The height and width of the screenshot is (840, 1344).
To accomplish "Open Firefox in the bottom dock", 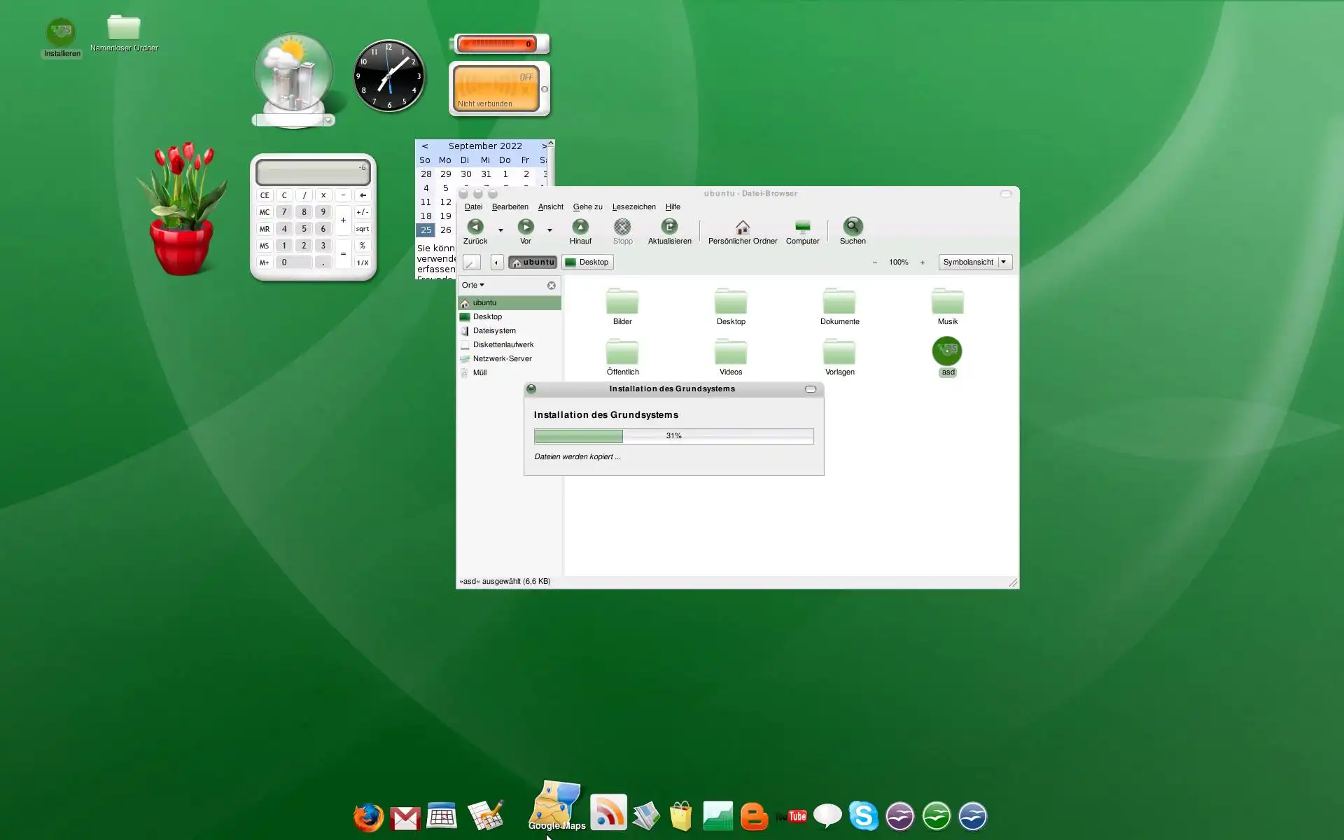I will 368,817.
